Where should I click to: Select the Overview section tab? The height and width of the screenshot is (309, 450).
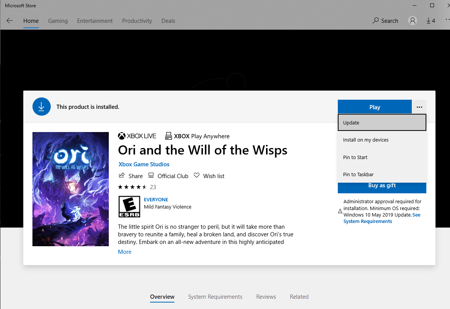coord(162,297)
